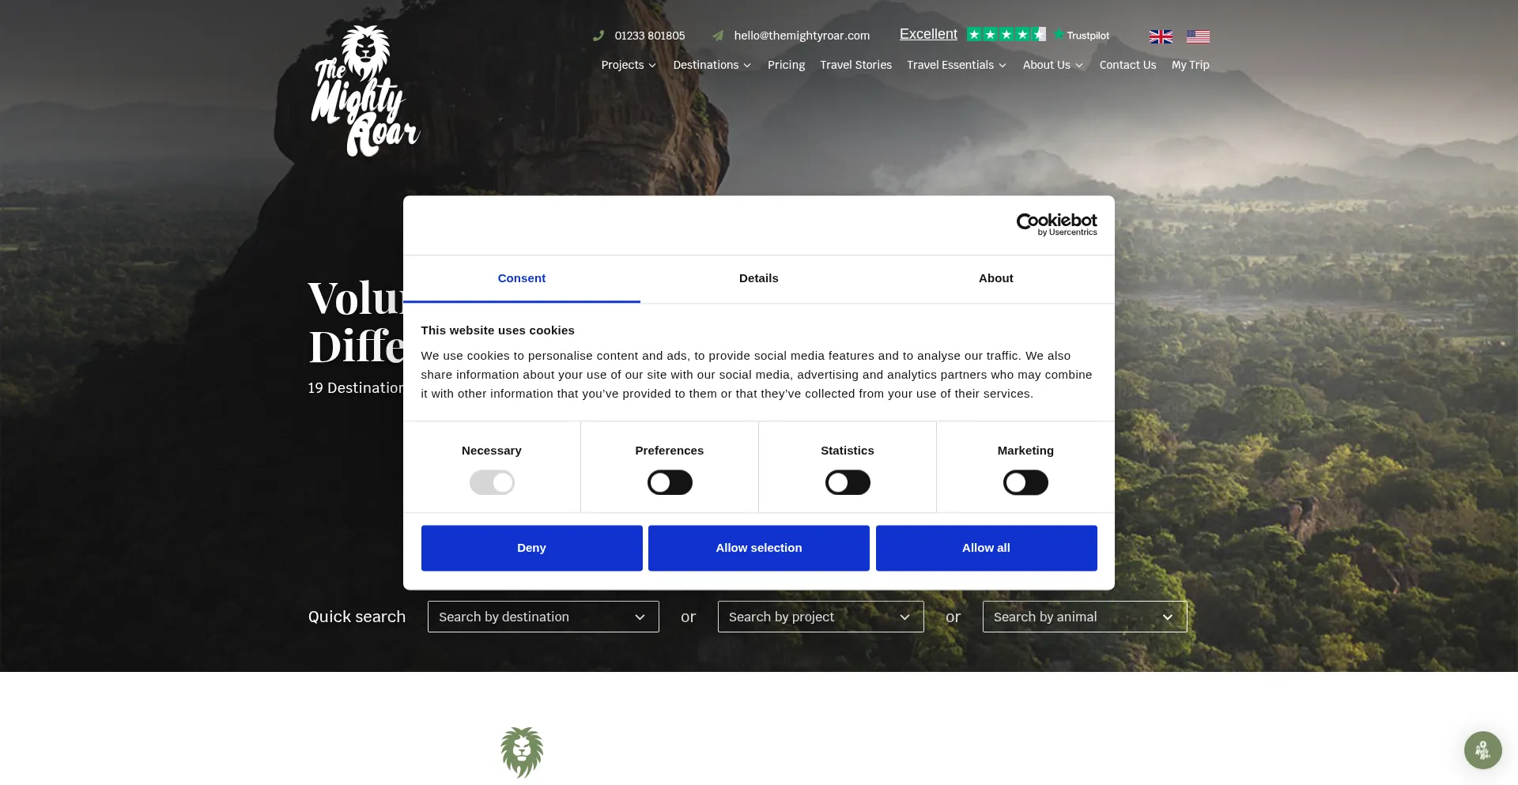Click the green lion head emblem
The image size is (1518, 785).
click(x=522, y=752)
